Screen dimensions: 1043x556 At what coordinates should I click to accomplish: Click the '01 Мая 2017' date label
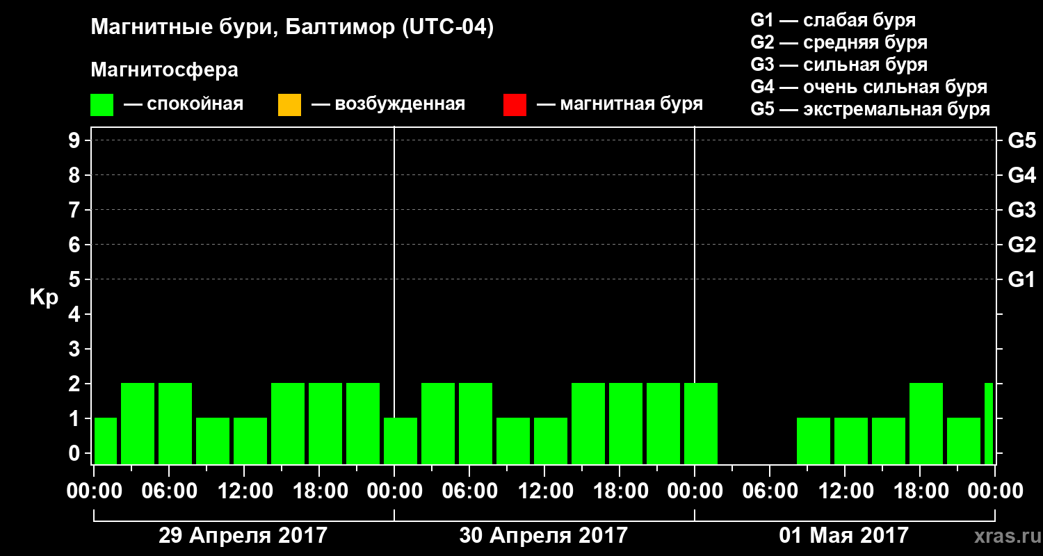pyautogui.click(x=844, y=535)
